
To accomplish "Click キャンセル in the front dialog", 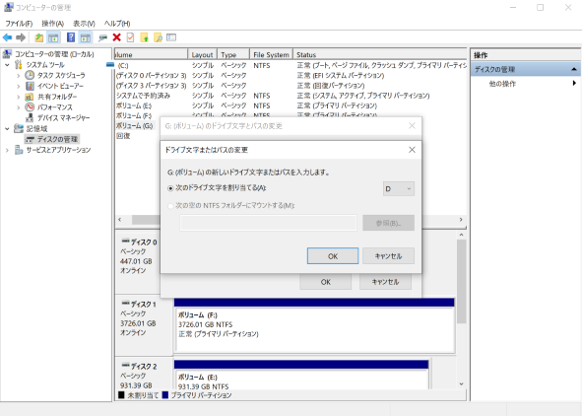I will 388,256.
